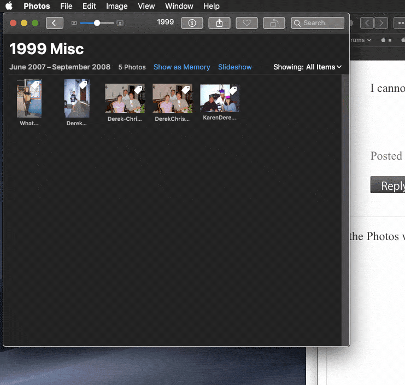Select the KarenDere... photo thumbnail

pos(220,98)
